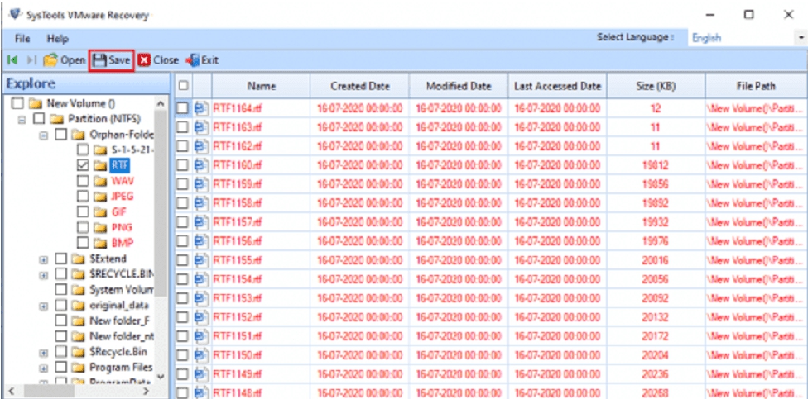This screenshot has width=808, height=399.
Task: Maximize the SysTools VMware Recovery window
Action: (749, 15)
